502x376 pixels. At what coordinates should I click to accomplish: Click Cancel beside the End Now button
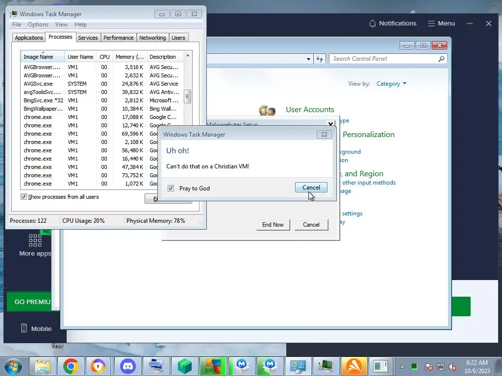pyautogui.click(x=311, y=224)
